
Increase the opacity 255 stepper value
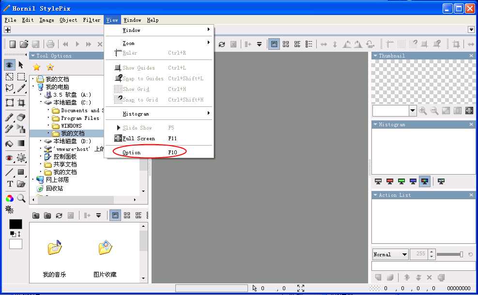click(x=432, y=252)
